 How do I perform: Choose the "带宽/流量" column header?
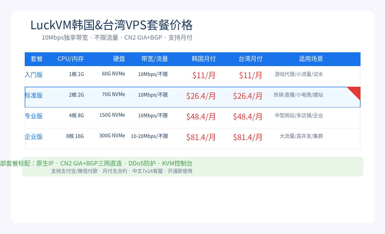pyautogui.click(x=155, y=59)
